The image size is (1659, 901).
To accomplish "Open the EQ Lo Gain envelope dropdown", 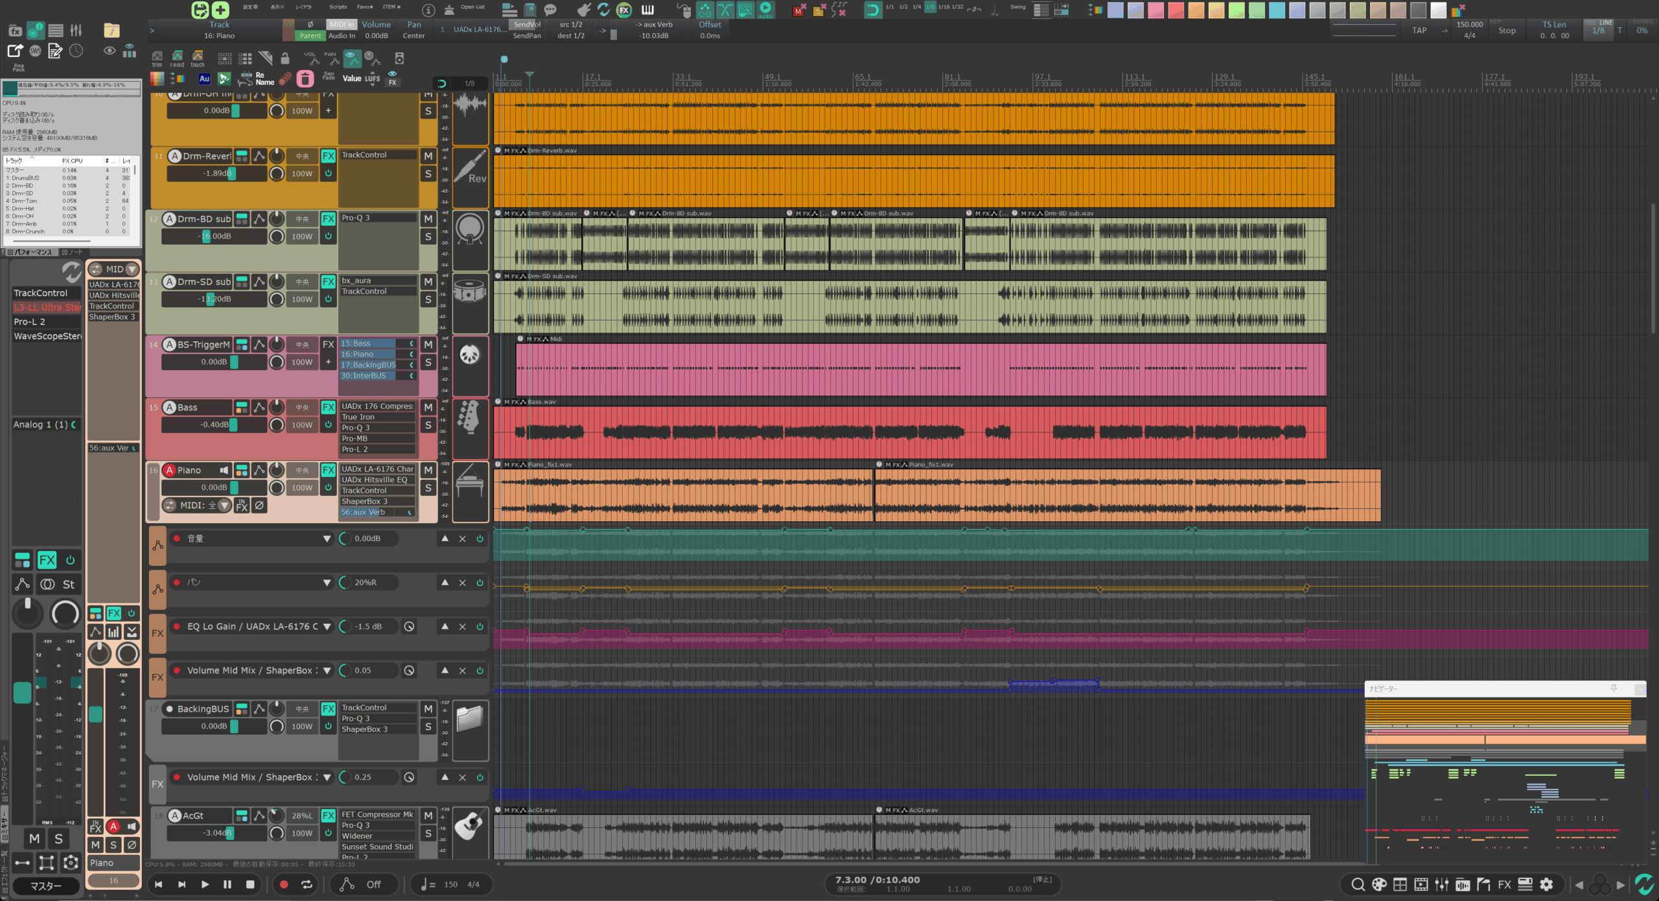I will [x=327, y=627].
